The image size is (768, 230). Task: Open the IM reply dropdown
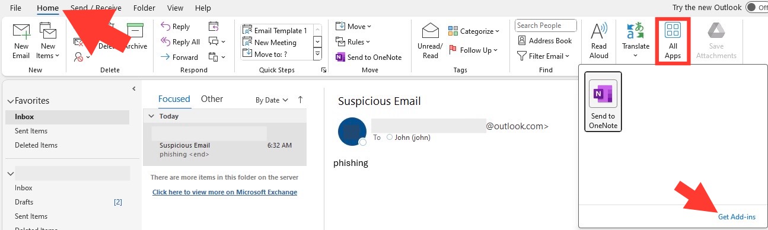(x=217, y=42)
